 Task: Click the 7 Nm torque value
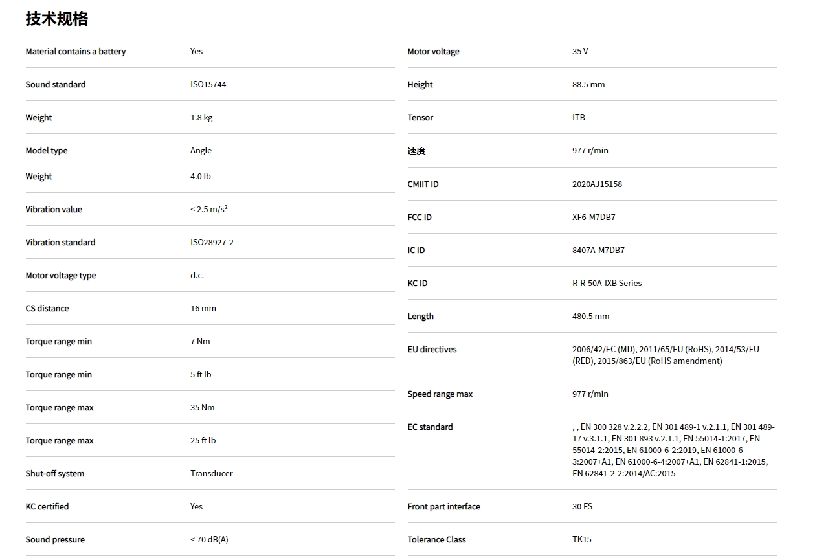tap(200, 342)
